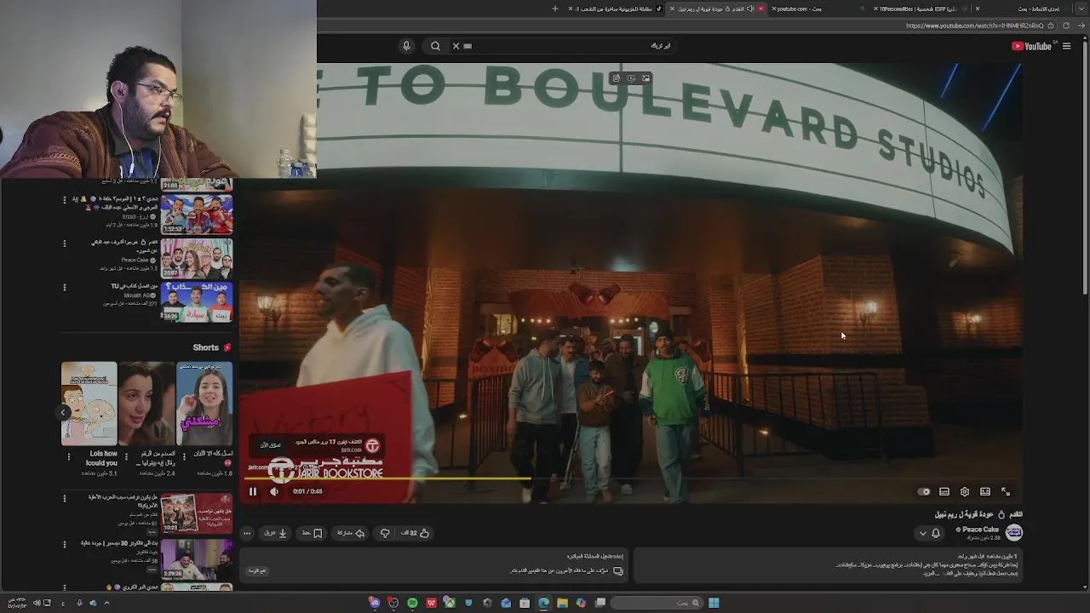Open the YouTube hamburger guide menu

click(1066, 46)
